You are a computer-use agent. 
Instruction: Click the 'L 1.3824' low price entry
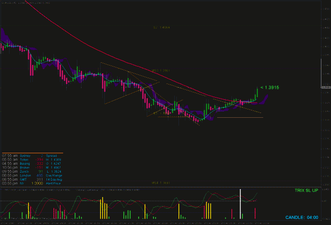(x=53, y=172)
